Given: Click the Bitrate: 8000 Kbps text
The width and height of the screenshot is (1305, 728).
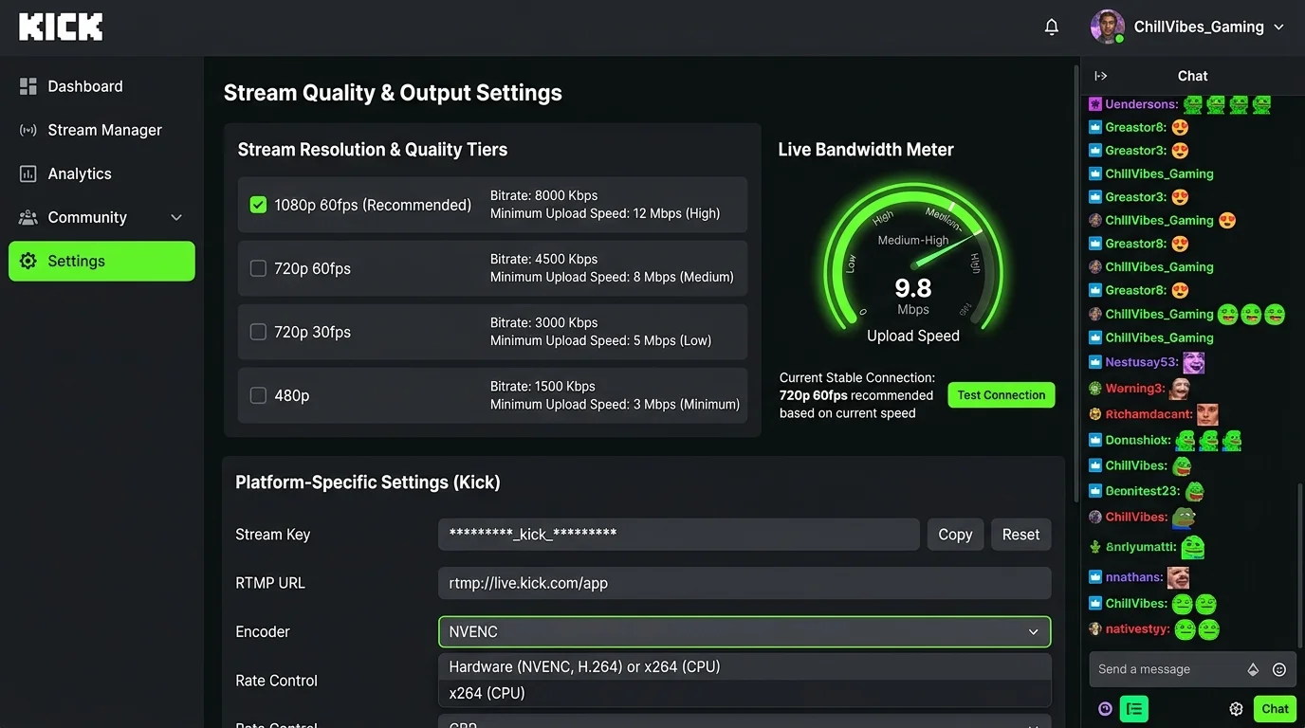Looking at the screenshot, I should click(543, 195).
